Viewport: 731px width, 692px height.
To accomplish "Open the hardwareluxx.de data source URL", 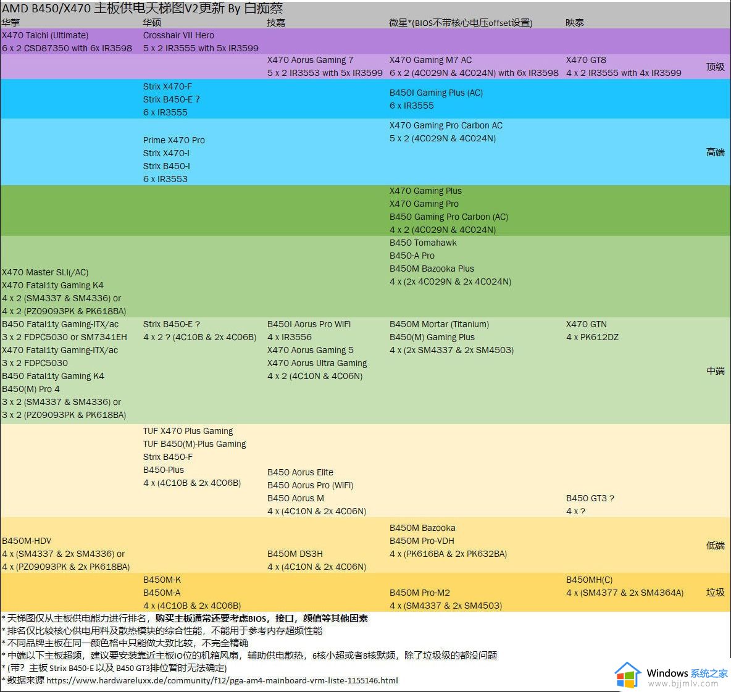I will 222,681.
